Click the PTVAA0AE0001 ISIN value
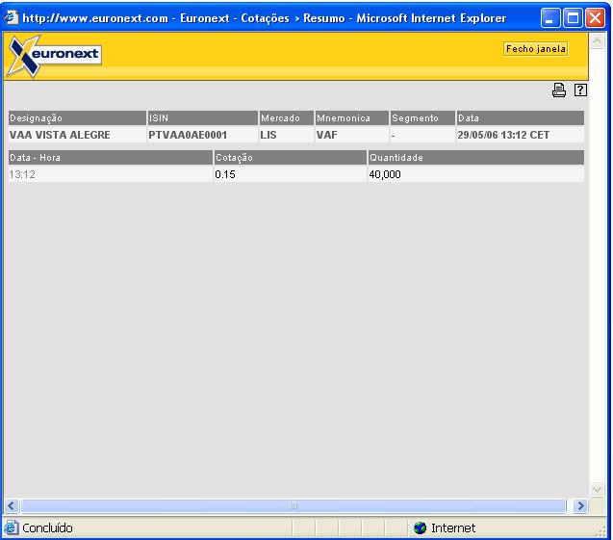Screen dimensions: 613x540 coord(188,136)
